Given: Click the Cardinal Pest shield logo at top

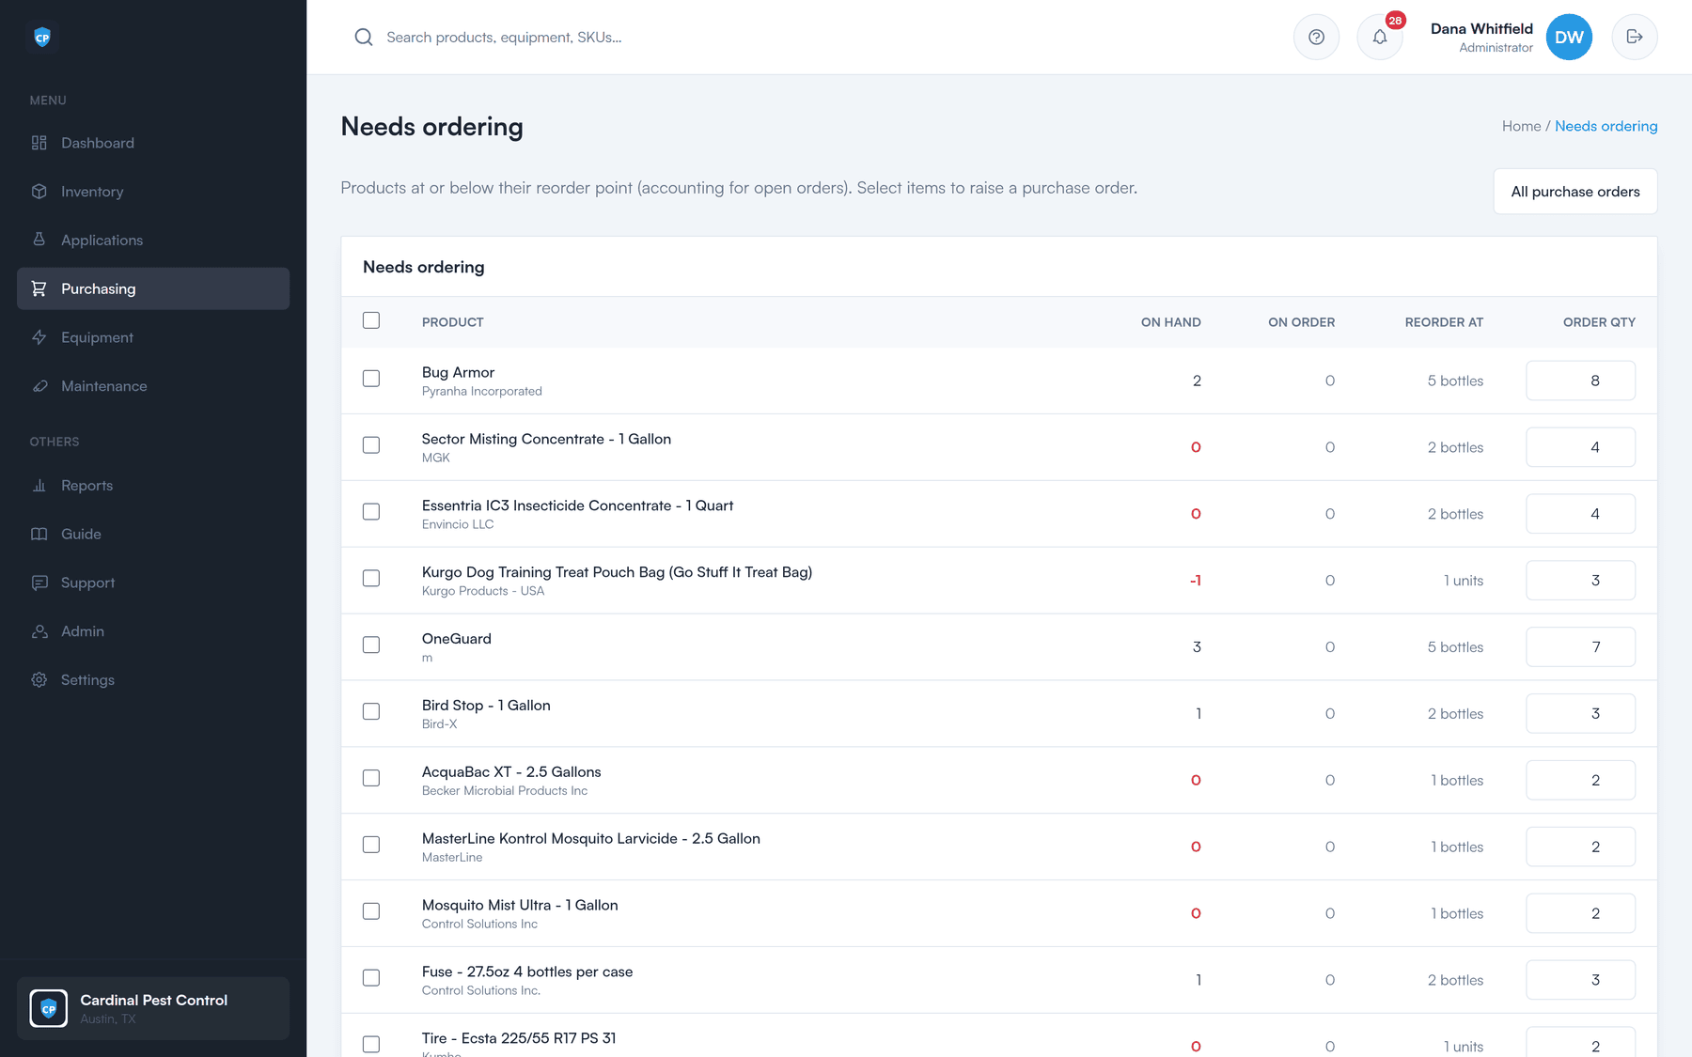Looking at the screenshot, I should (42, 38).
